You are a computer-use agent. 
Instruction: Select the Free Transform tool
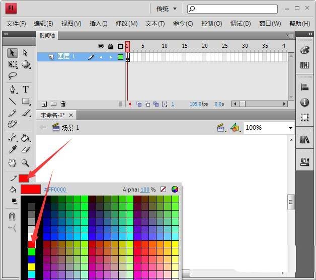point(13,64)
